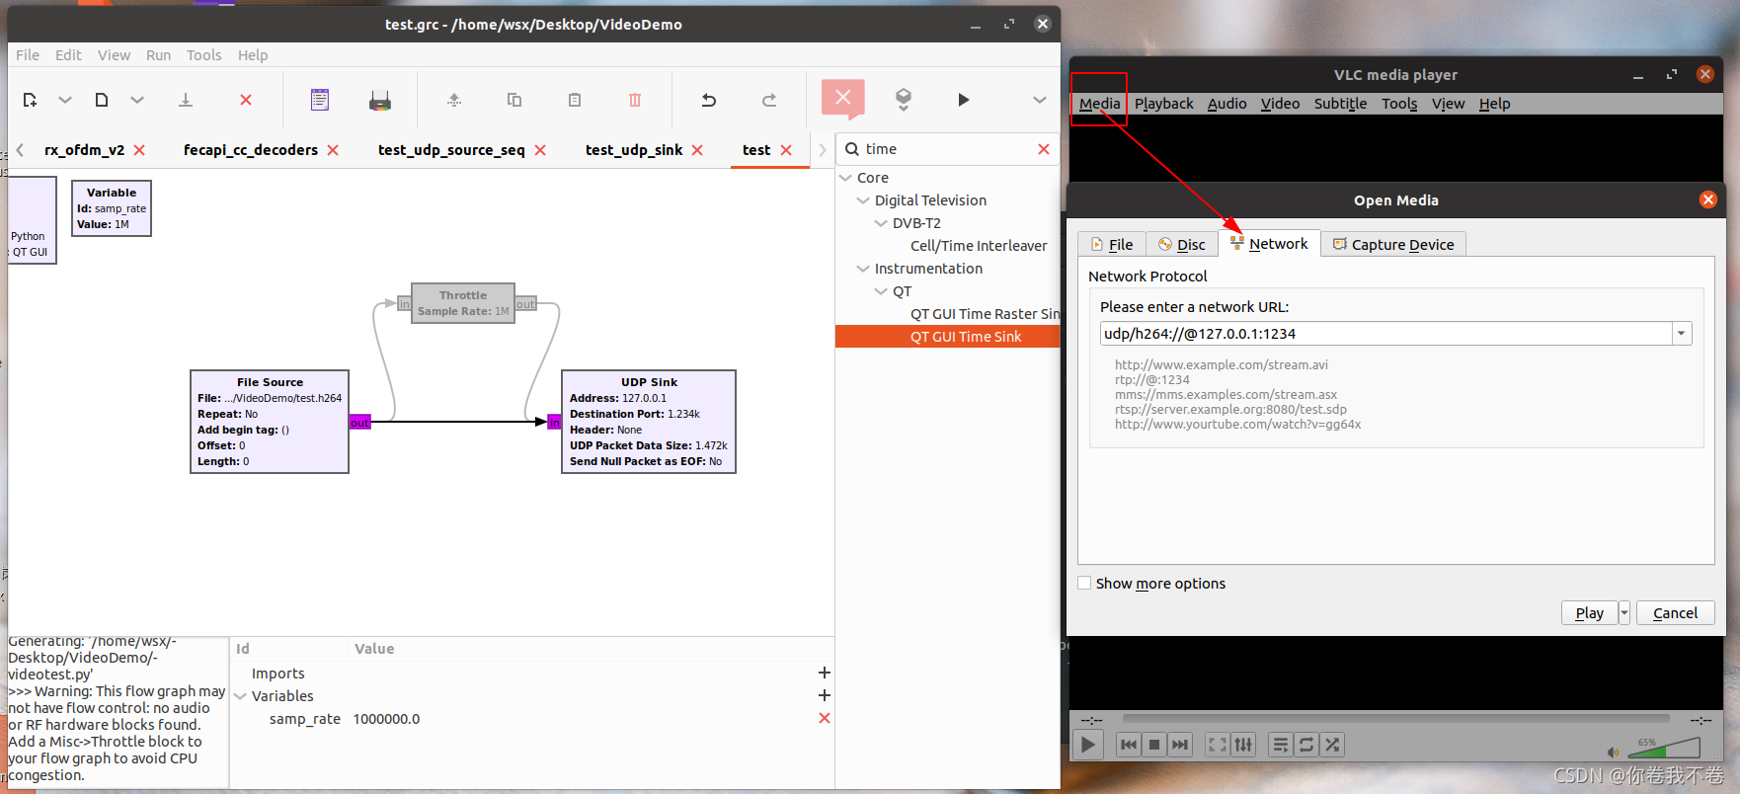The image size is (1740, 794).
Task: Collapse the Digital Television category
Action: tap(864, 200)
